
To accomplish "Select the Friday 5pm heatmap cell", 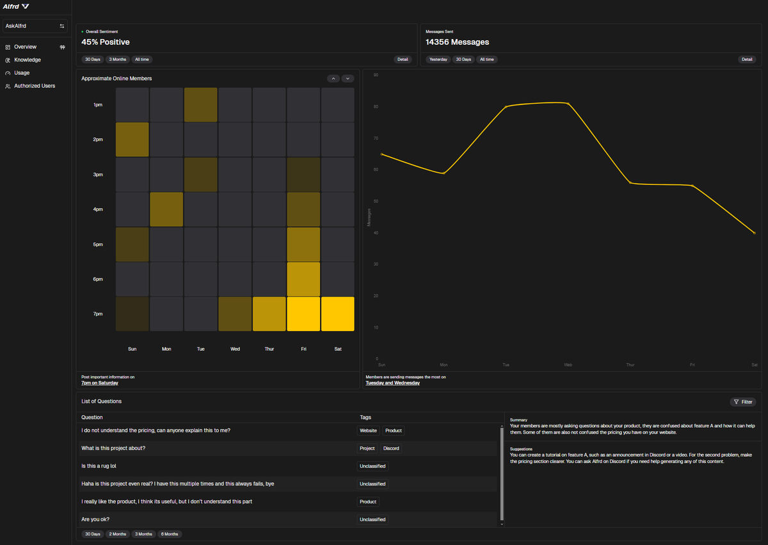I will click(x=303, y=244).
